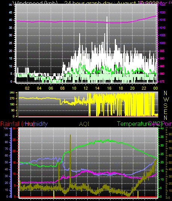Click the W compass direction letter
This screenshot has height=201, width=172.
[166, 99]
